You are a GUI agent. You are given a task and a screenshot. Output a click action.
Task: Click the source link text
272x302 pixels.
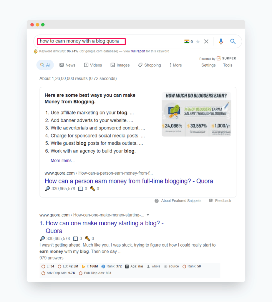tap(174, 266)
